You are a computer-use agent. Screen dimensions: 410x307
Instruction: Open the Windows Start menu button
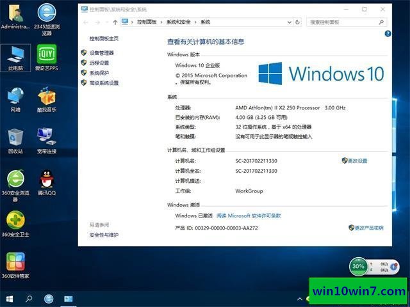pos(10,299)
